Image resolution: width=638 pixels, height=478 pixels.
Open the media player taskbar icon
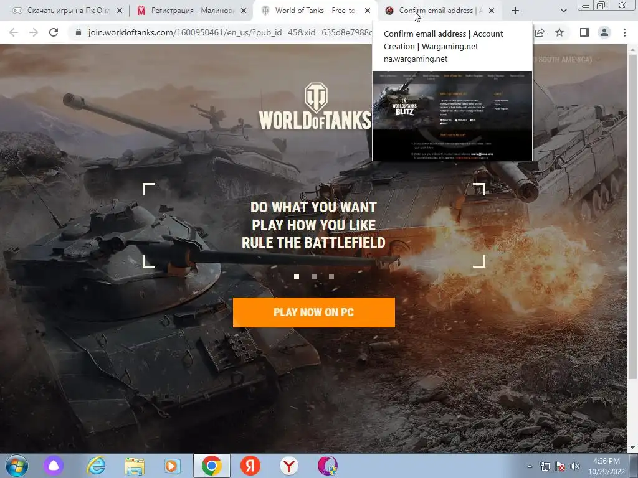(x=173, y=466)
